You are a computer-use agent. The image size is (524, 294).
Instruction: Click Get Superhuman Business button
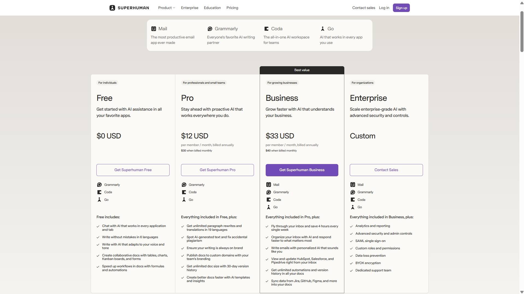coord(302,170)
